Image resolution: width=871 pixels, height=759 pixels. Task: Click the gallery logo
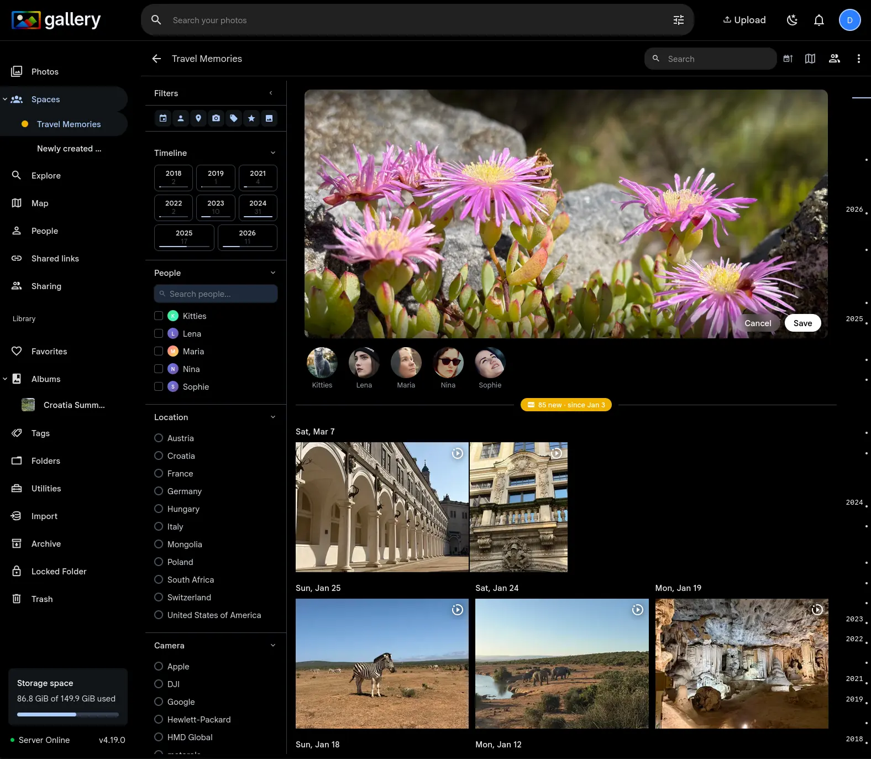click(x=56, y=20)
